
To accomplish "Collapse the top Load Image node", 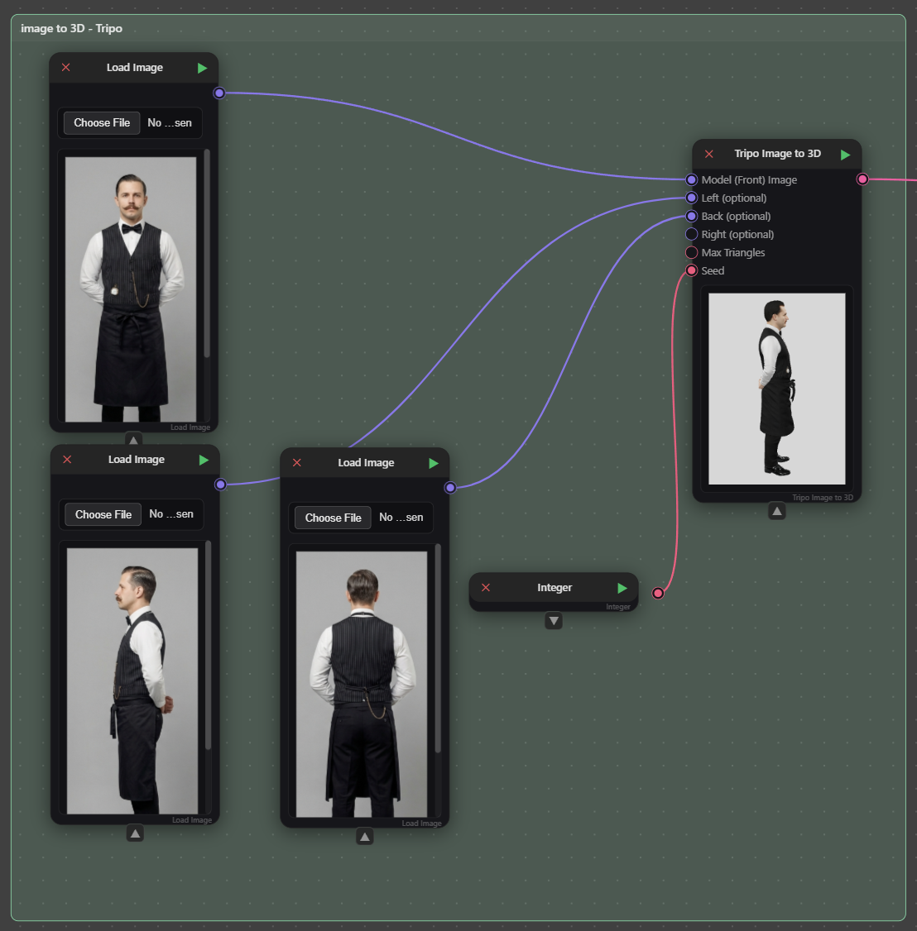I will click(x=133, y=440).
